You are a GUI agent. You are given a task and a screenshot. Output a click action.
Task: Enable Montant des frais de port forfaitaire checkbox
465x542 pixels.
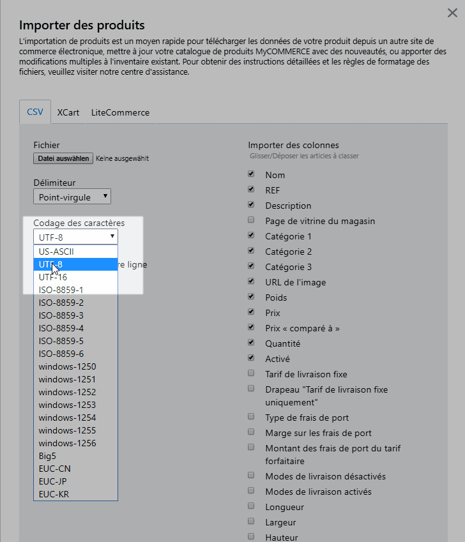251,447
